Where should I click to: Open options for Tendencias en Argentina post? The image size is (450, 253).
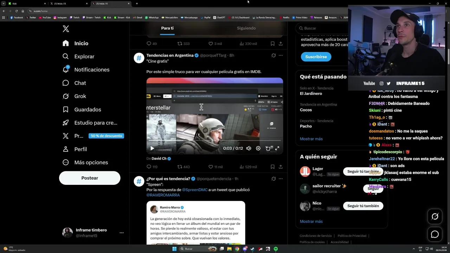(x=281, y=56)
